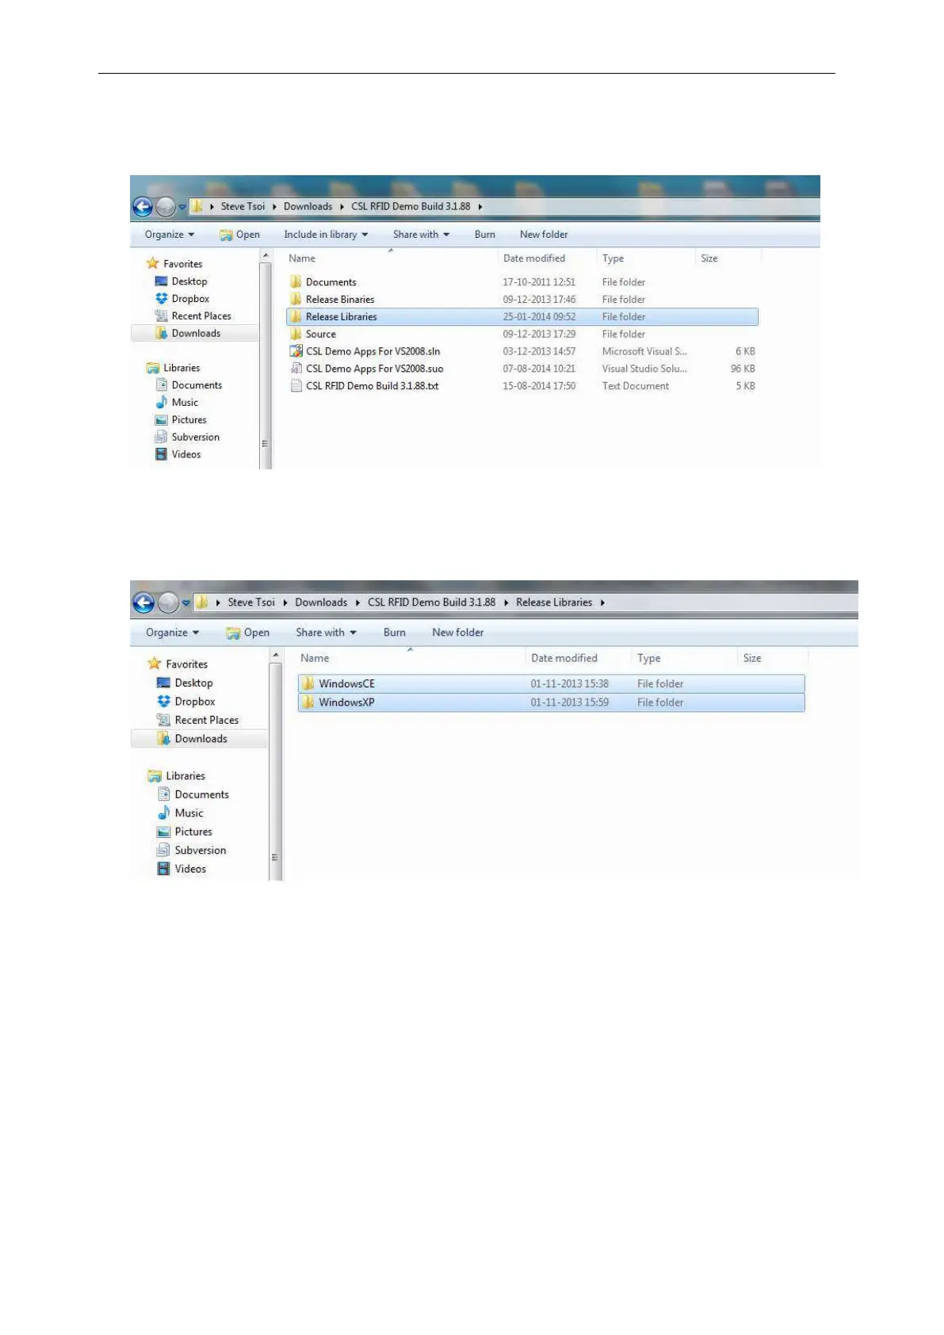Screen dimensions: 944x1335
Task: Click Recent Places in bottom window sidebar
Action: pyautogui.click(x=198, y=721)
